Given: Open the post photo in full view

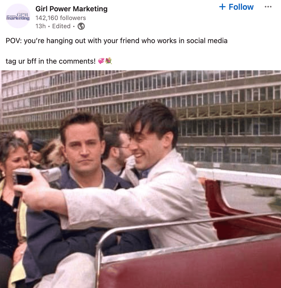Looking at the screenshot, I should point(140,179).
